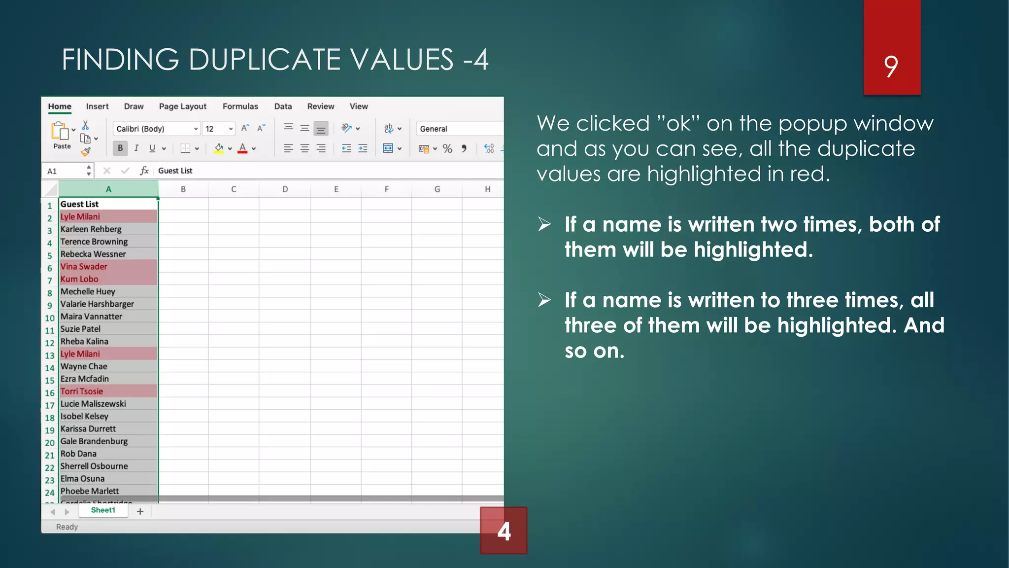Decrease font size with A-down icon
This screenshot has width=1009, height=568.
pos(261,128)
